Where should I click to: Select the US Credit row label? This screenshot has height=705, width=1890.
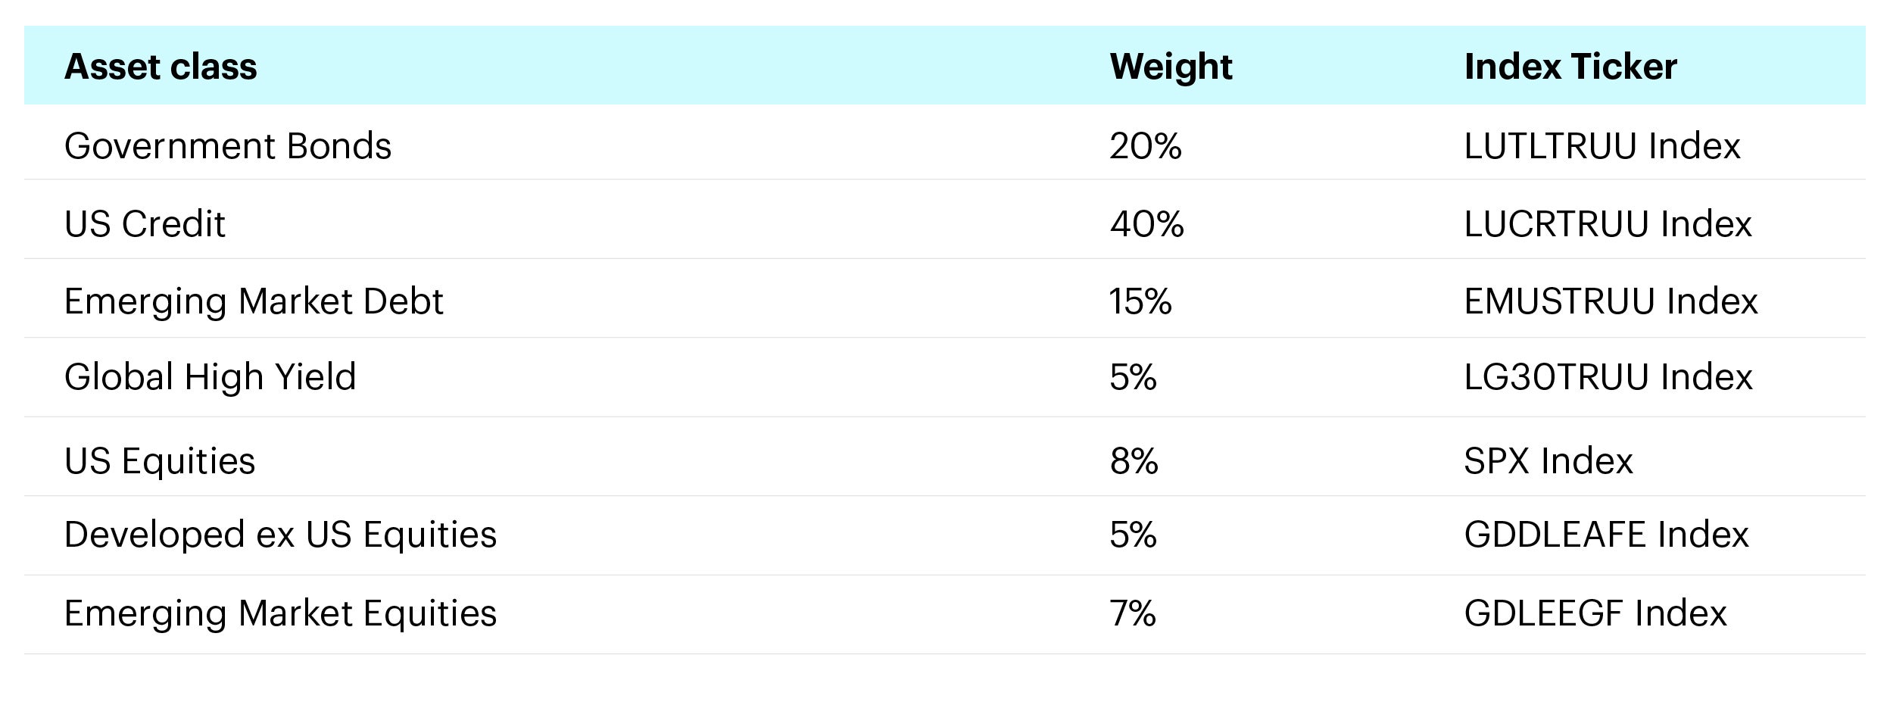[145, 224]
